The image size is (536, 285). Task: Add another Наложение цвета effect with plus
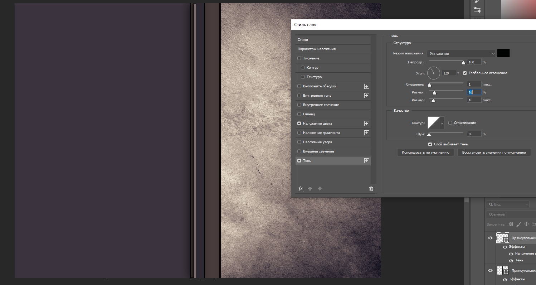(366, 124)
